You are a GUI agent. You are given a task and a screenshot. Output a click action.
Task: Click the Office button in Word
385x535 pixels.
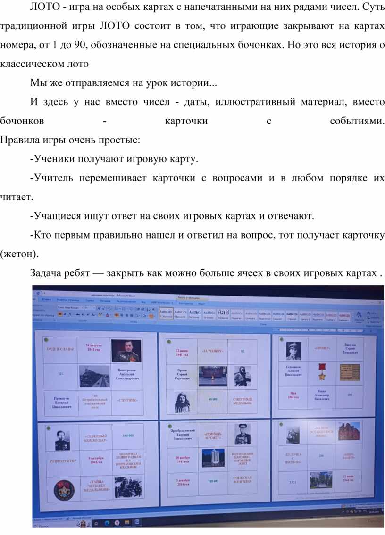tap(36, 293)
